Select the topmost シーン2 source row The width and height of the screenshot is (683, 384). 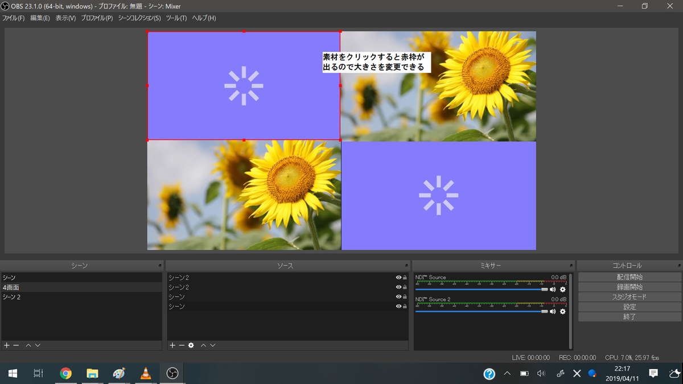[x=288, y=278]
